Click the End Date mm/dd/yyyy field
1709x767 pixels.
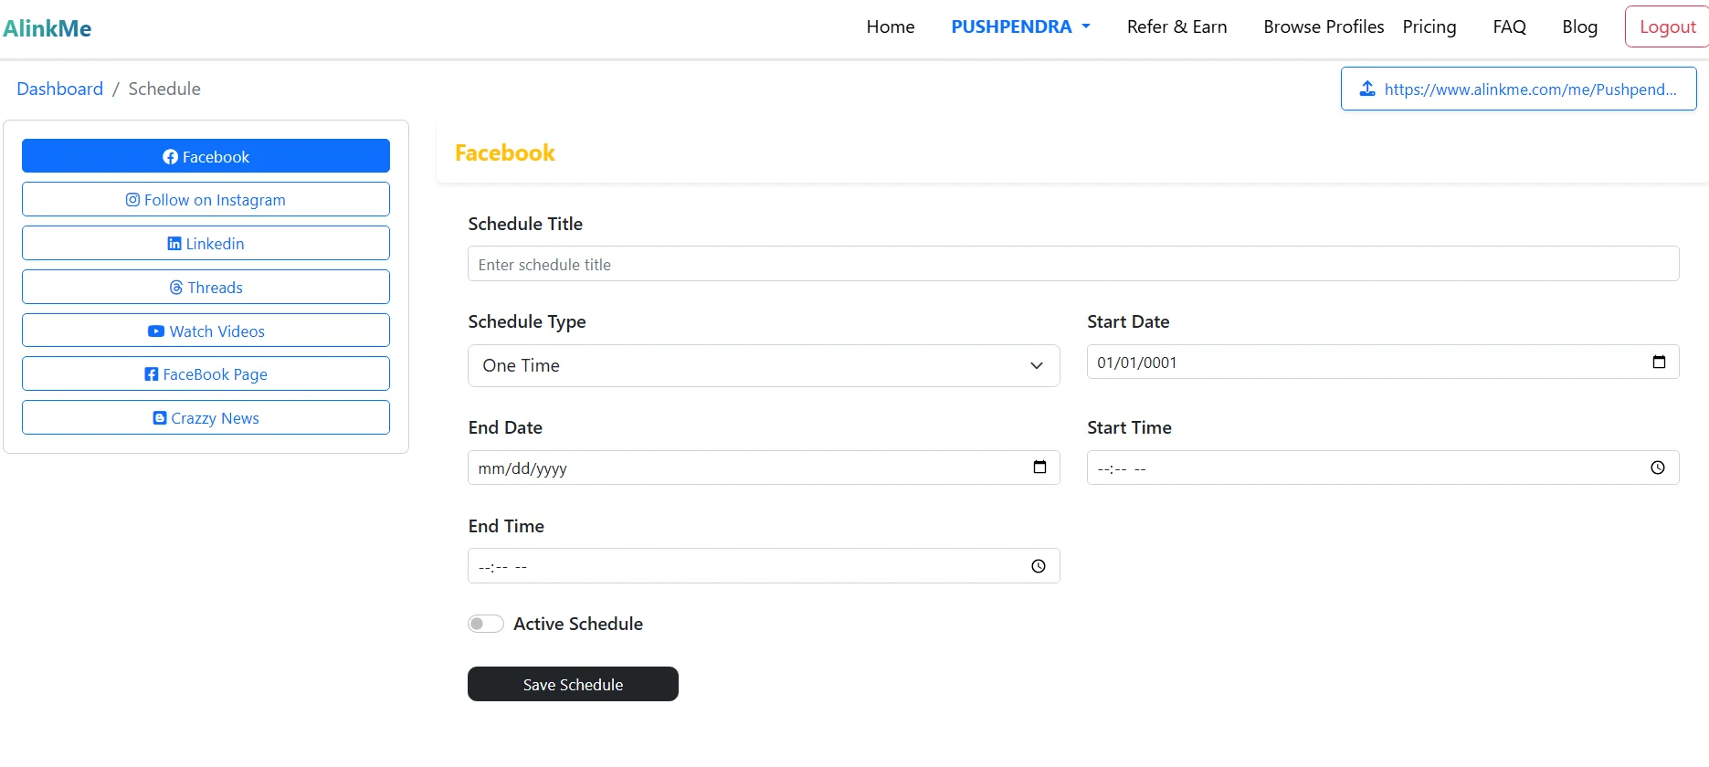point(764,468)
